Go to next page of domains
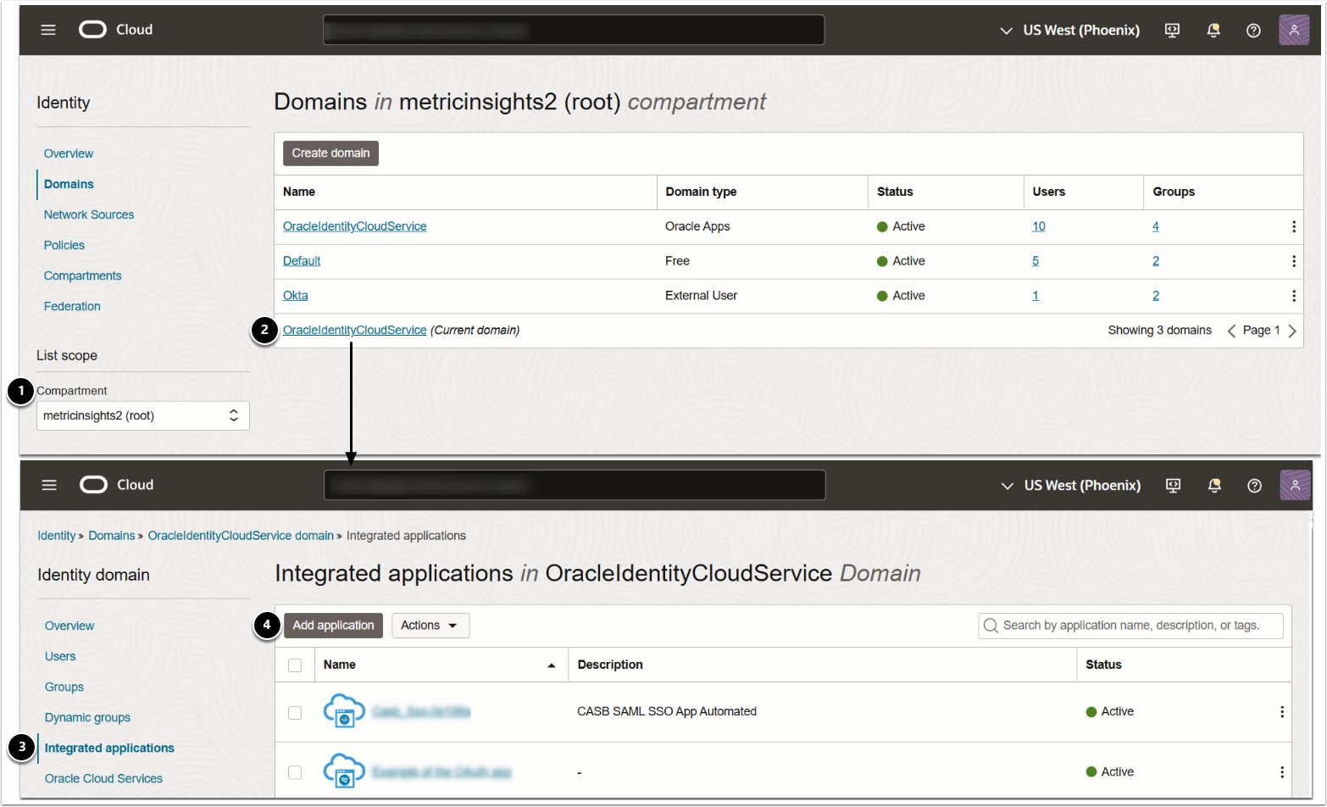1327x807 pixels. (x=1292, y=331)
